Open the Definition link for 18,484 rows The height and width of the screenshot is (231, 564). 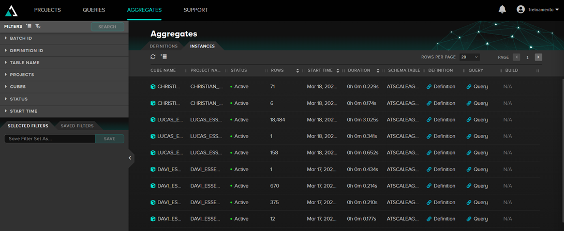[441, 120]
